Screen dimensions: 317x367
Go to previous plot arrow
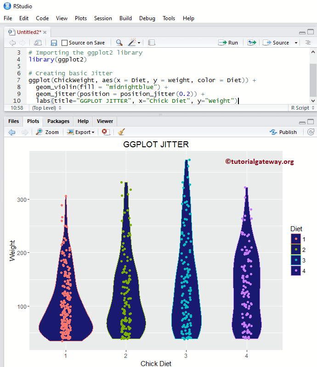click(12, 132)
